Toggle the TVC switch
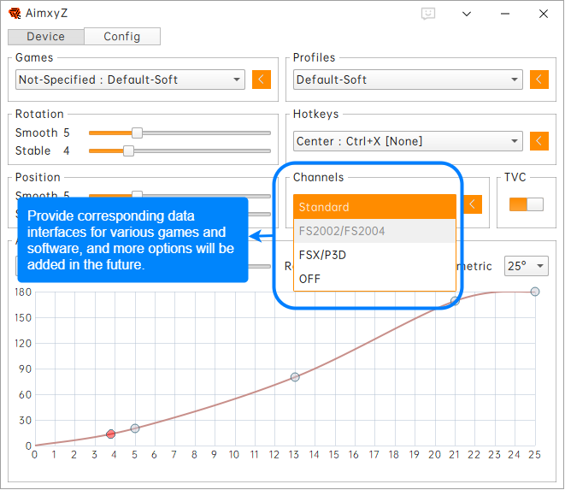The width and height of the screenshot is (565, 490). coord(526,204)
